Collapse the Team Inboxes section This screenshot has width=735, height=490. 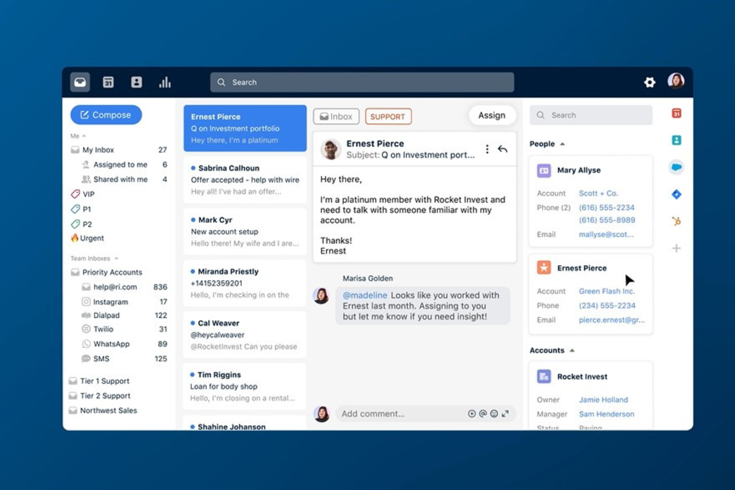[116, 258]
